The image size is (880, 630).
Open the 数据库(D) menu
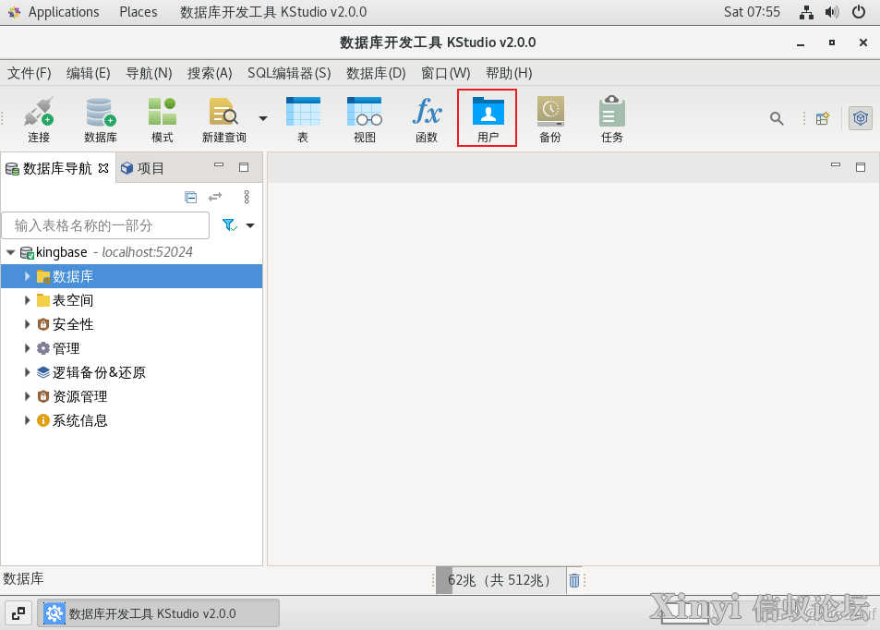pos(376,73)
